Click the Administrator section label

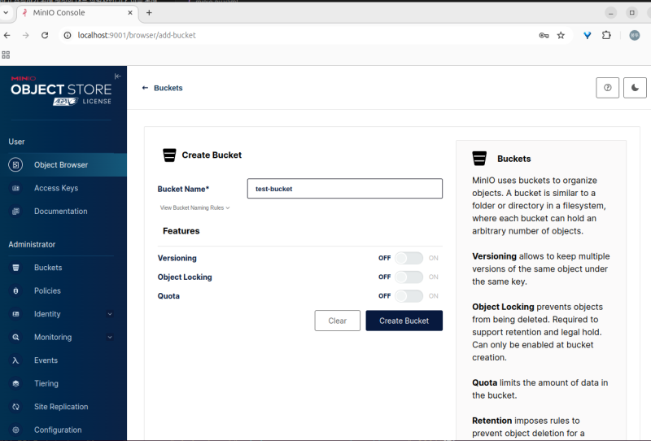[32, 245]
